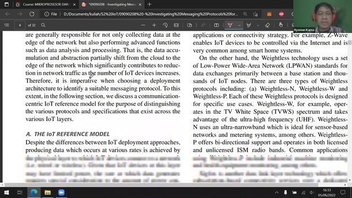Open the Highlight color options dropdown

258,25
